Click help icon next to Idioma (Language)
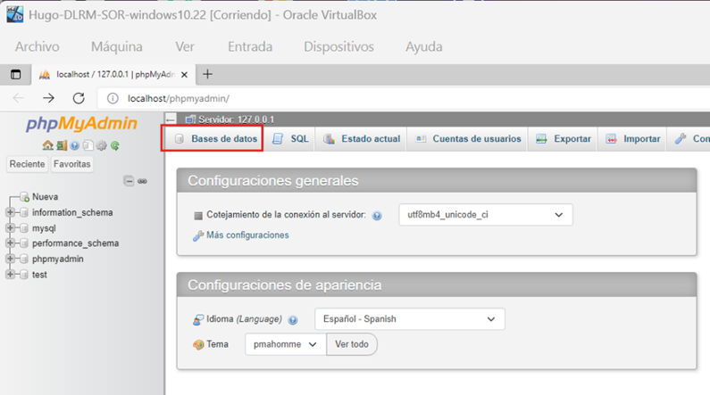This screenshot has height=395, width=710. pyautogui.click(x=293, y=320)
